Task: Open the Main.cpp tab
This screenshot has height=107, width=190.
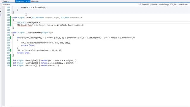Action: (35, 1)
